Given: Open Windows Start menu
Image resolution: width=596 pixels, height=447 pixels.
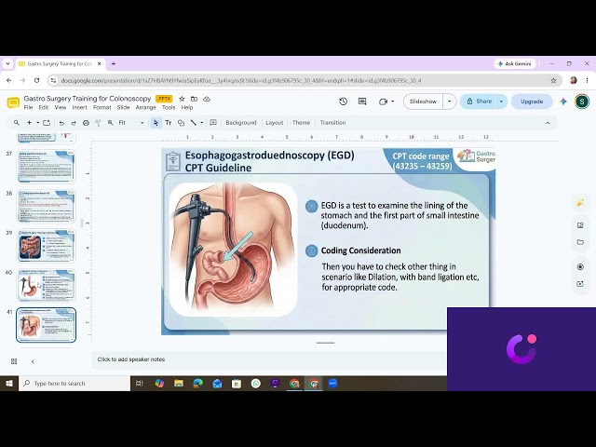Looking at the screenshot, I should pyautogui.click(x=9, y=384).
